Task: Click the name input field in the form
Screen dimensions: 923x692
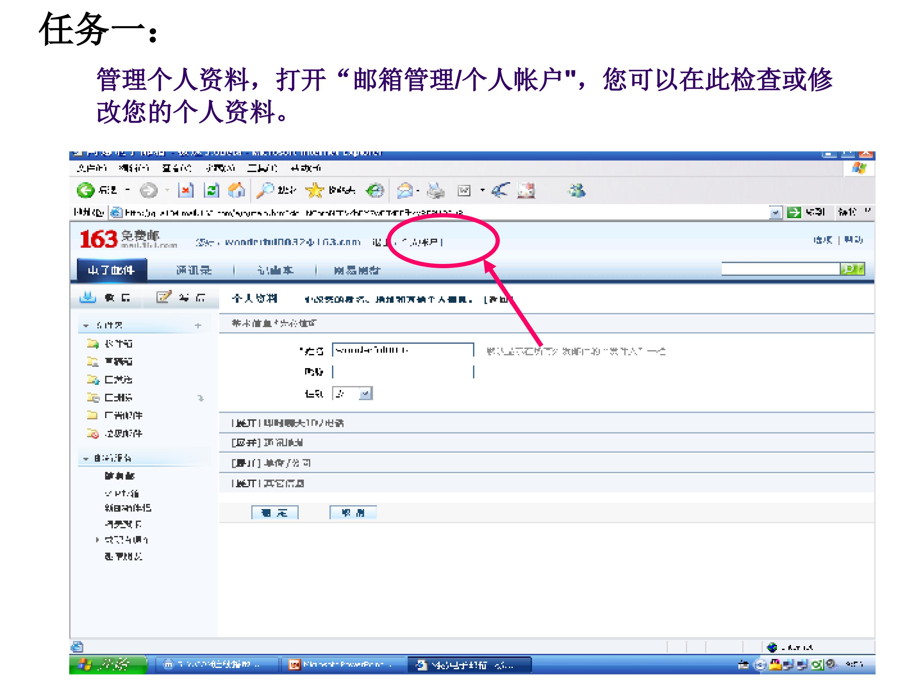Action: (x=403, y=350)
